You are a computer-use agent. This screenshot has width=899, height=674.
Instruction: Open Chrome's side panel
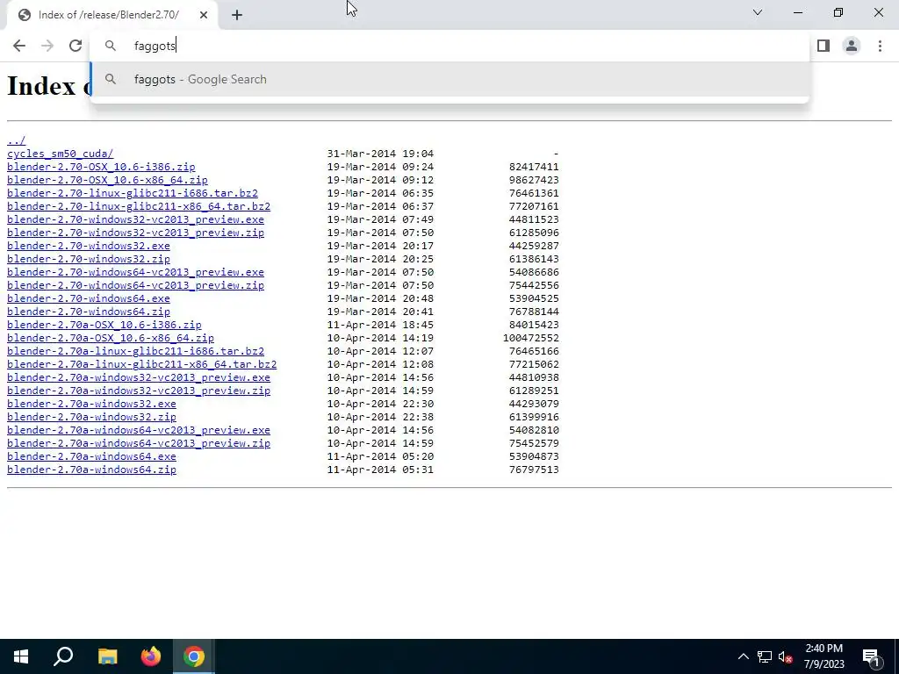(x=823, y=46)
